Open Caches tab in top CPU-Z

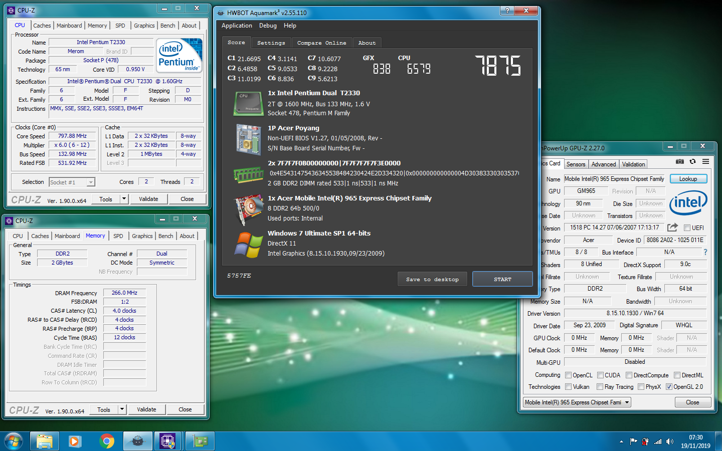tap(42, 26)
